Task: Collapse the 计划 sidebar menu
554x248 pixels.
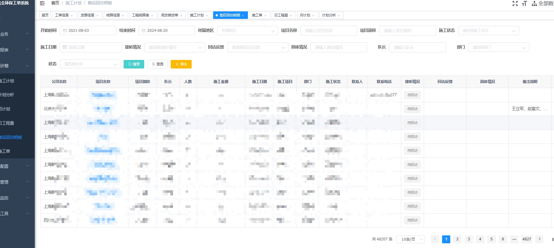Action: point(17,66)
